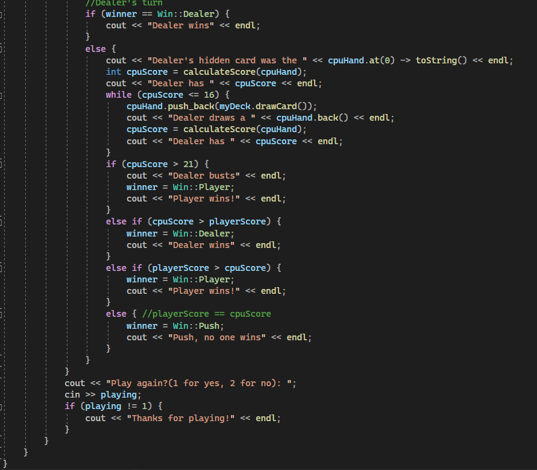Image resolution: width=537 pixels, height=470 pixels.
Task: Click the line "winner = Win::Dealer;"
Action: [180, 233]
